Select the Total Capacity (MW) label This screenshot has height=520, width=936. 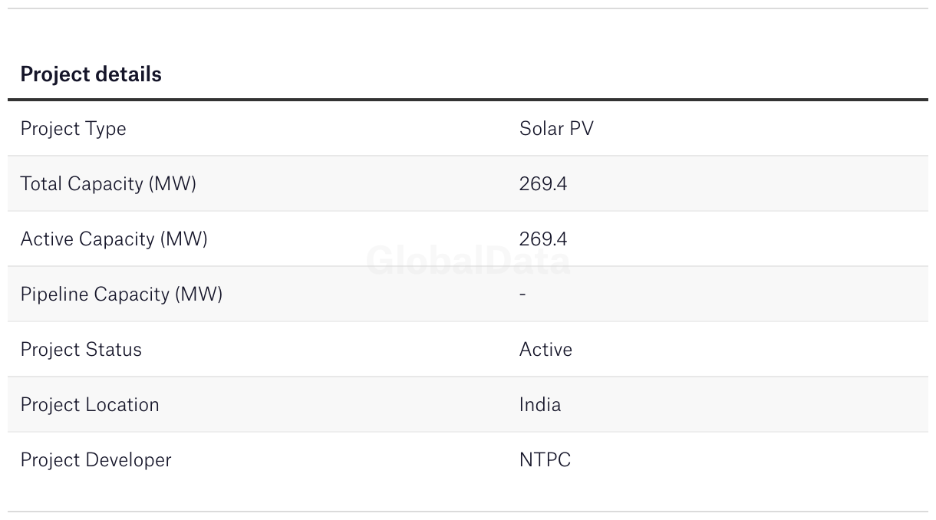[x=108, y=184]
